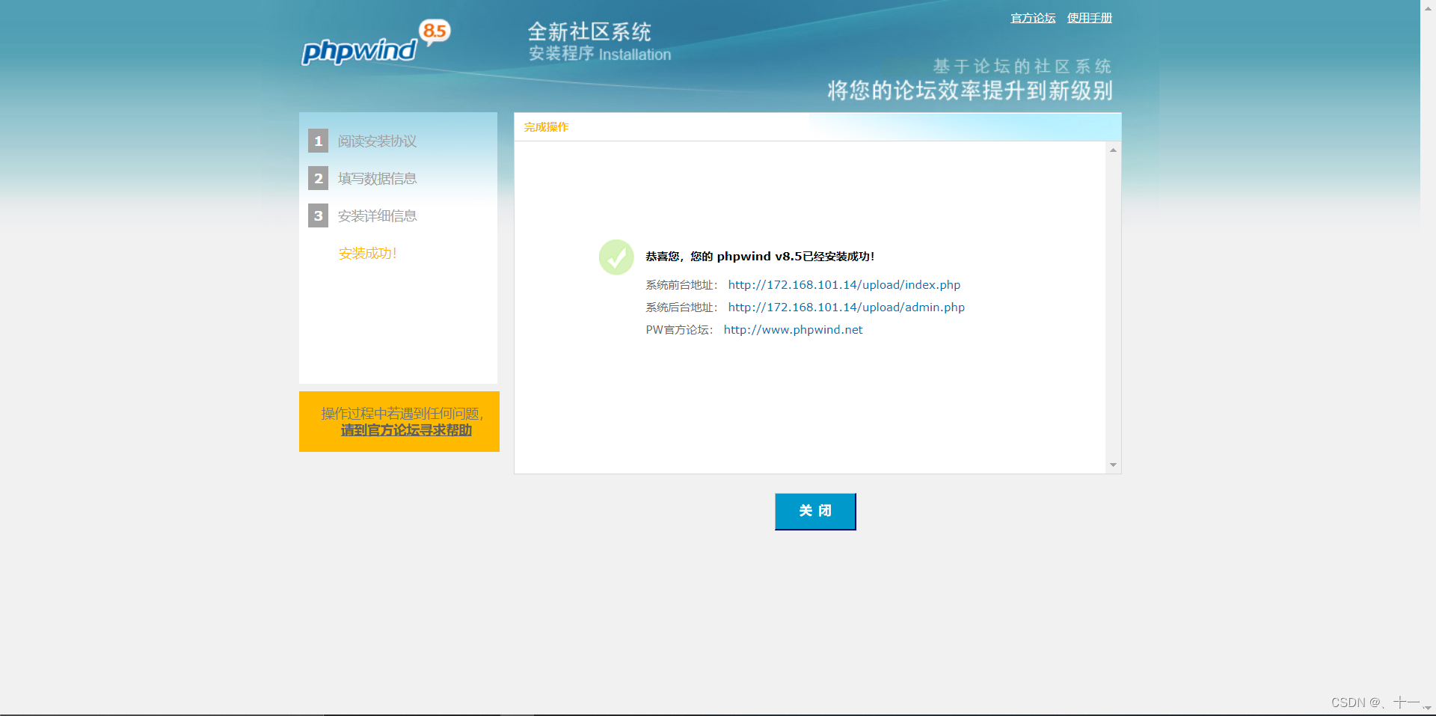This screenshot has height=716, width=1436.
Task: Click the page scrollbar down arrow
Action: (x=1428, y=708)
